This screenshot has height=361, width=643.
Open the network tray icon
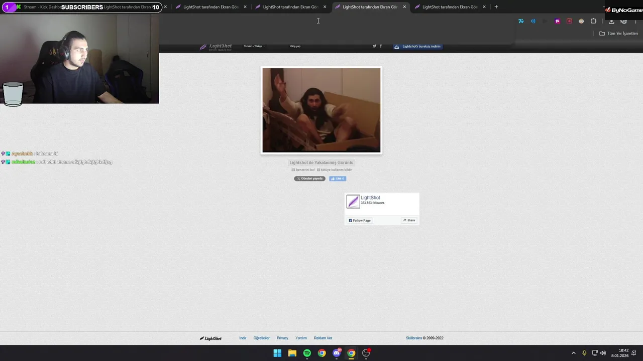(x=595, y=353)
